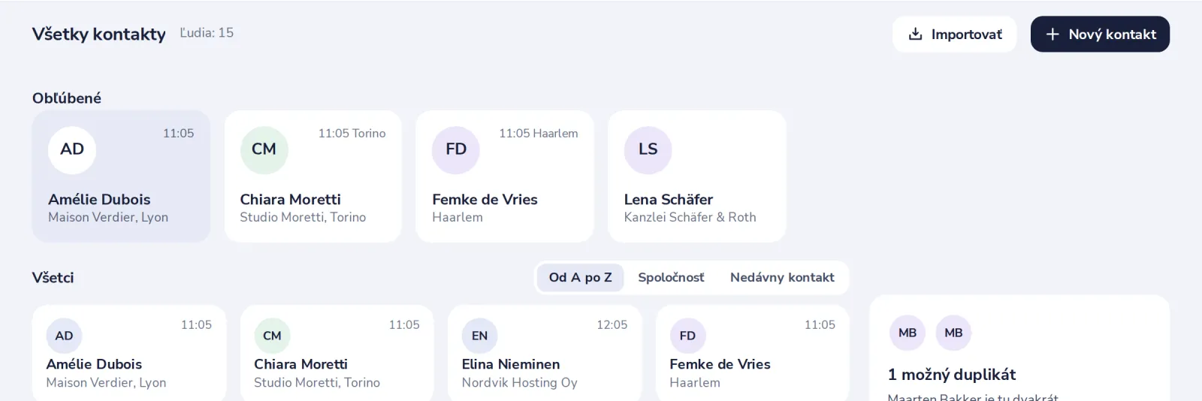
Task: Open Chiara Moretti favorite card
Action: [313, 176]
